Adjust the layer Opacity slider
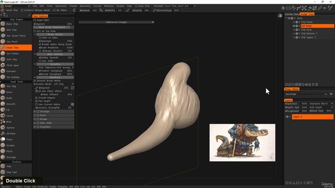Image resolution: width=335 pixels, height=188 pixels. pyautogui.click(x=296, y=104)
